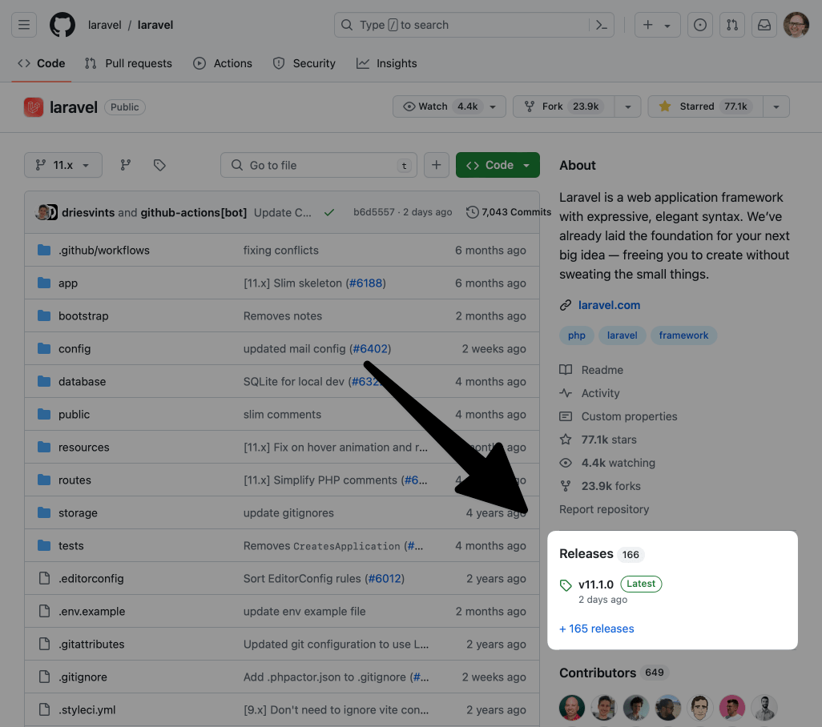Open the .gitattributes file
This screenshot has height=727, width=822.
pos(91,645)
